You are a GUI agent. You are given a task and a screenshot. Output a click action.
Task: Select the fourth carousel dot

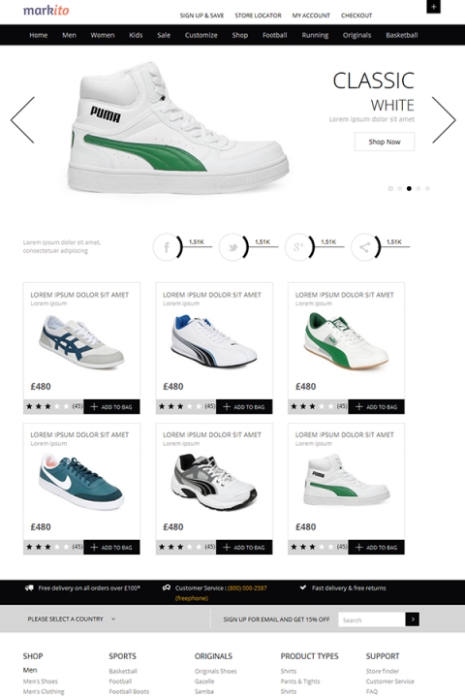tap(418, 189)
